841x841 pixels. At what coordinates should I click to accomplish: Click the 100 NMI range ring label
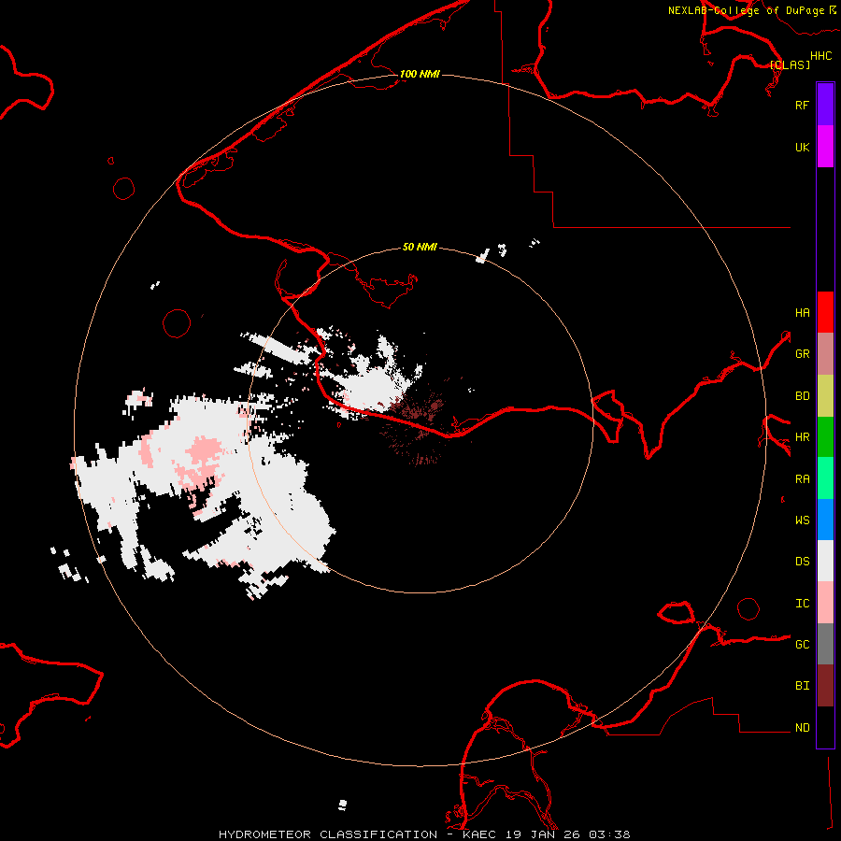pyautogui.click(x=420, y=74)
